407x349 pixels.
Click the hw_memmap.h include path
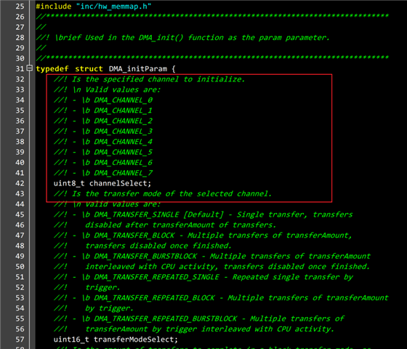tap(113, 7)
